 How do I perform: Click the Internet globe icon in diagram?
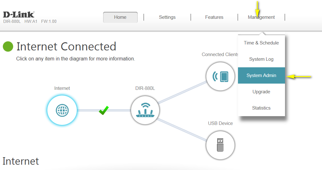pyautogui.click(x=62, y=110)
